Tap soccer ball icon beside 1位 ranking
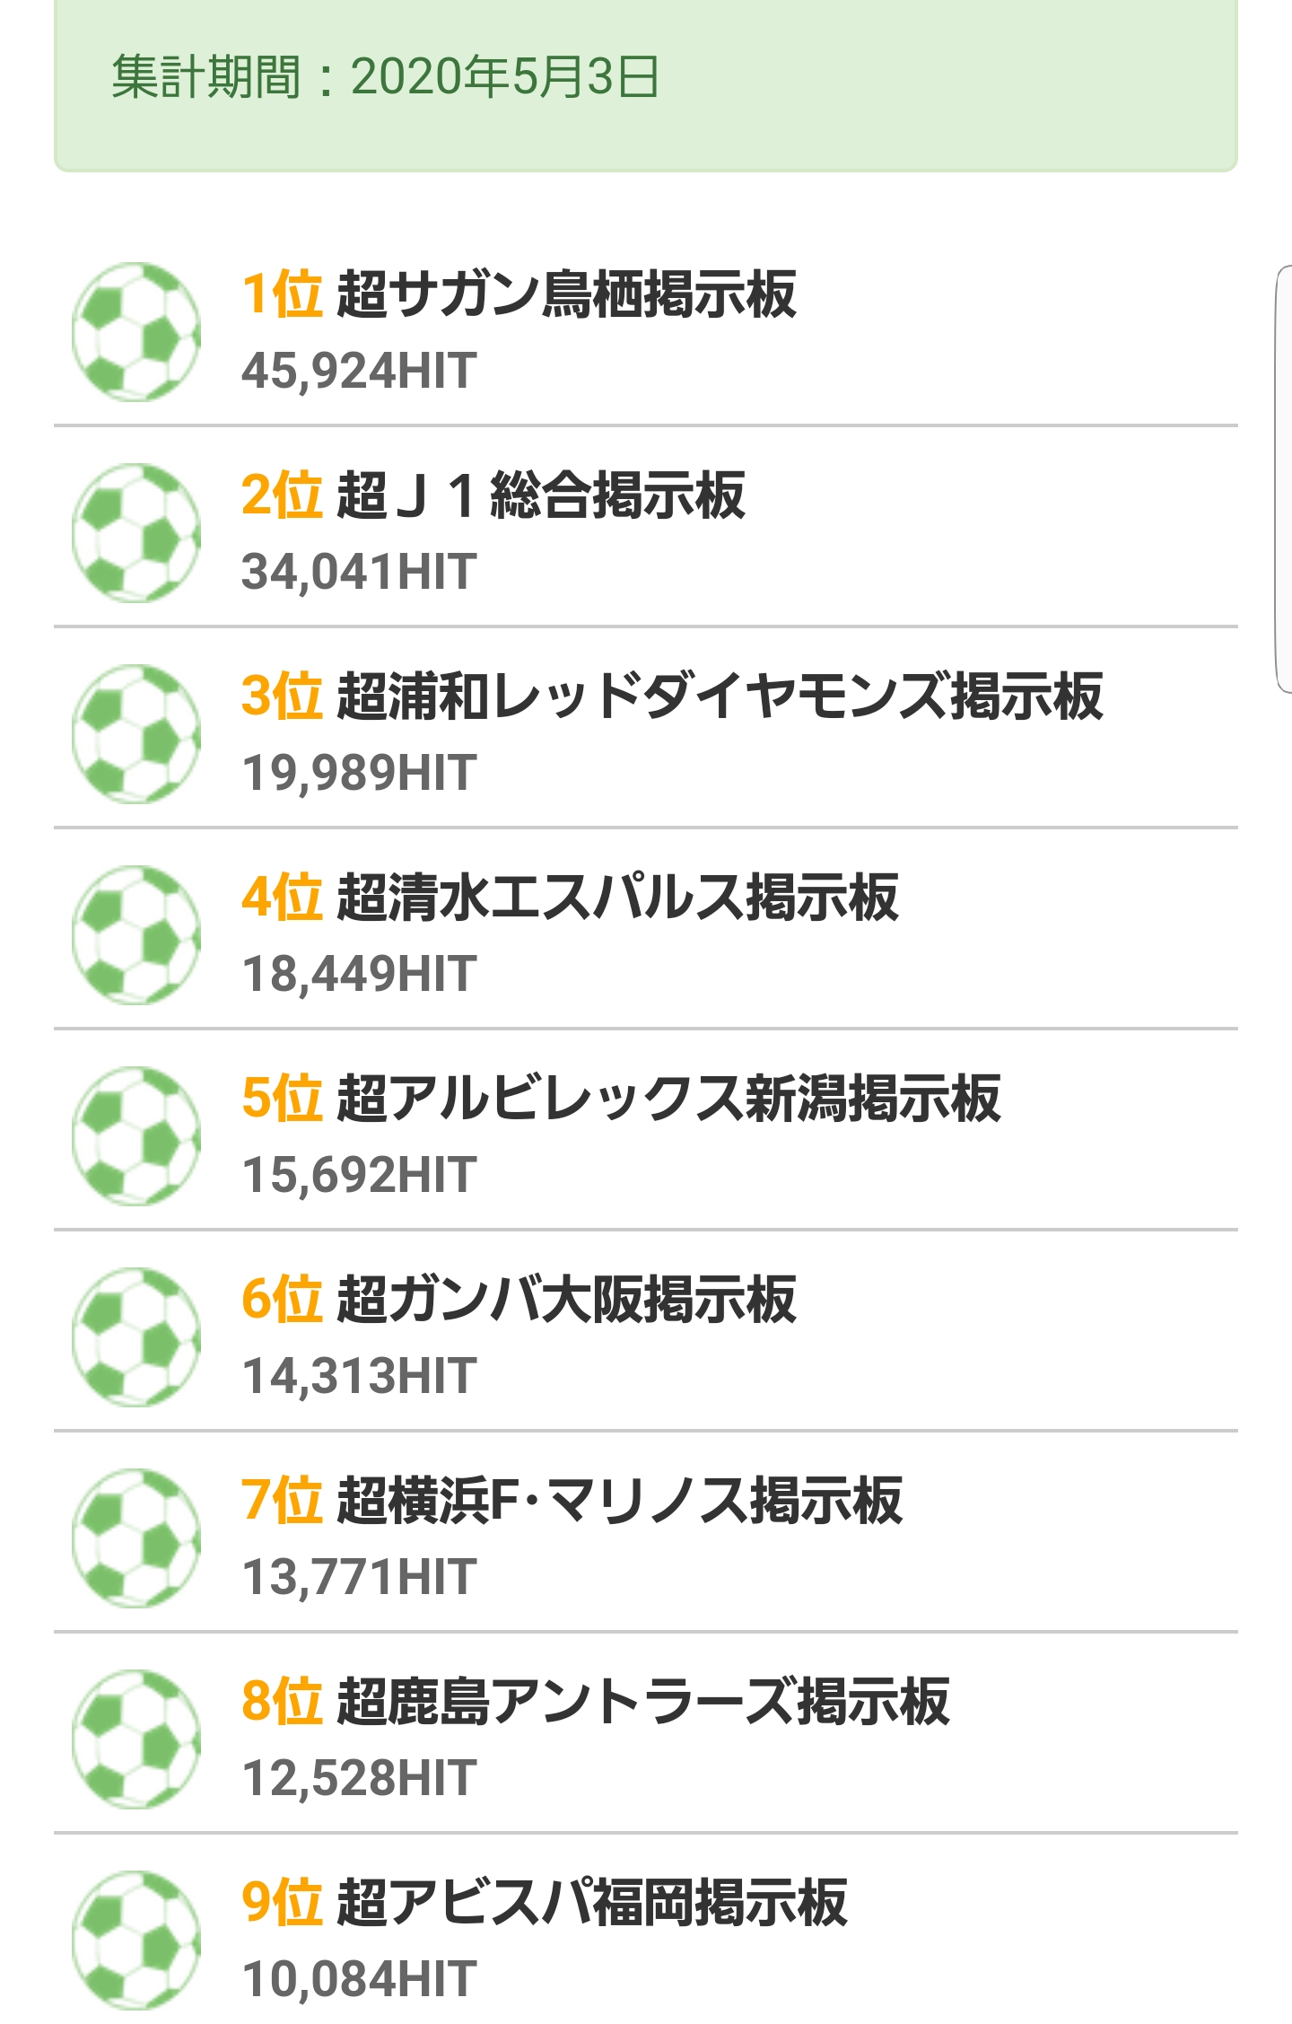Image resolution: width=1292 pixels, height=2024 pixels. coord(136,332)
